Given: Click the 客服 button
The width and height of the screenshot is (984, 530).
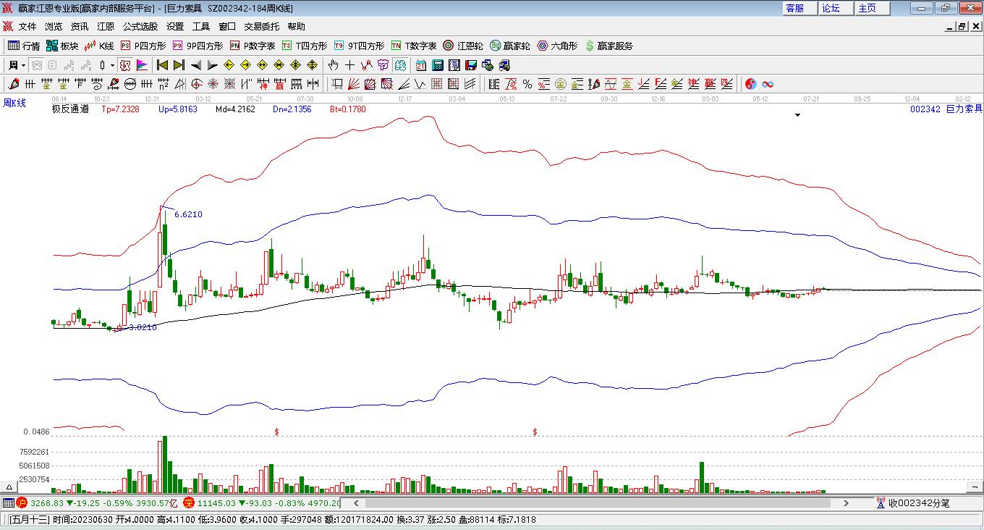Looking at the screenshot, I should pos(795,8).
